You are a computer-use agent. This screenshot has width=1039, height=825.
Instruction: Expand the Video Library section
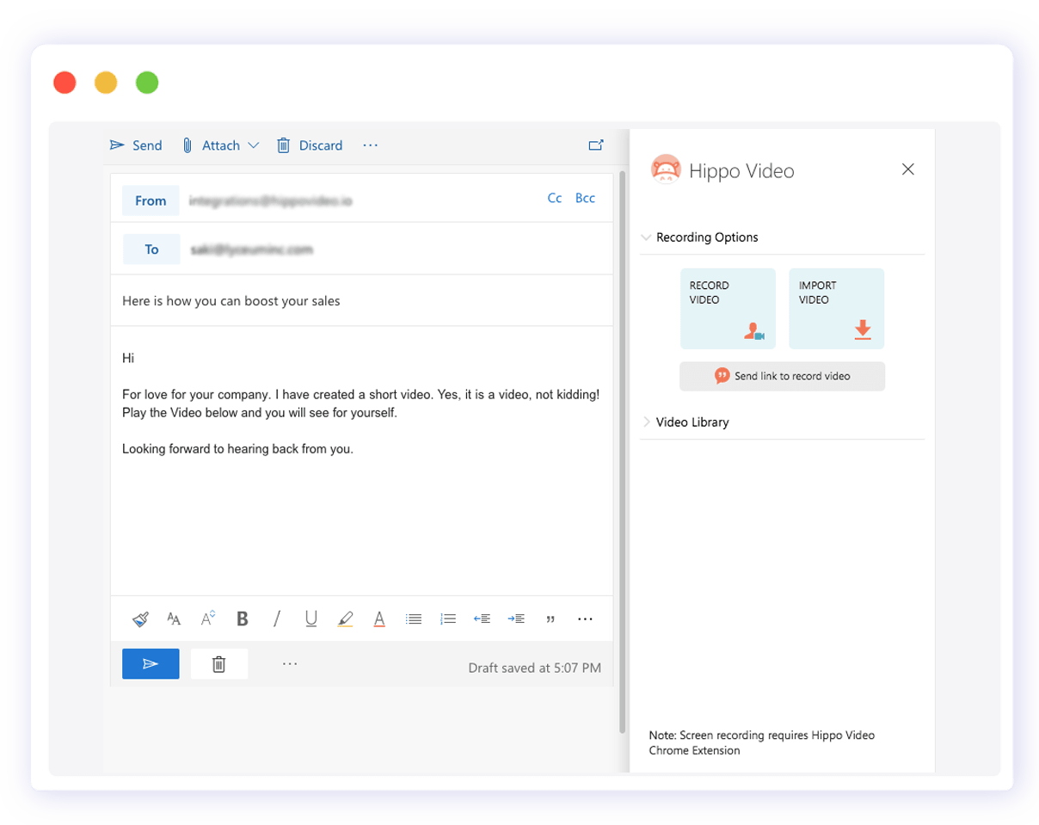pos(646,422)
